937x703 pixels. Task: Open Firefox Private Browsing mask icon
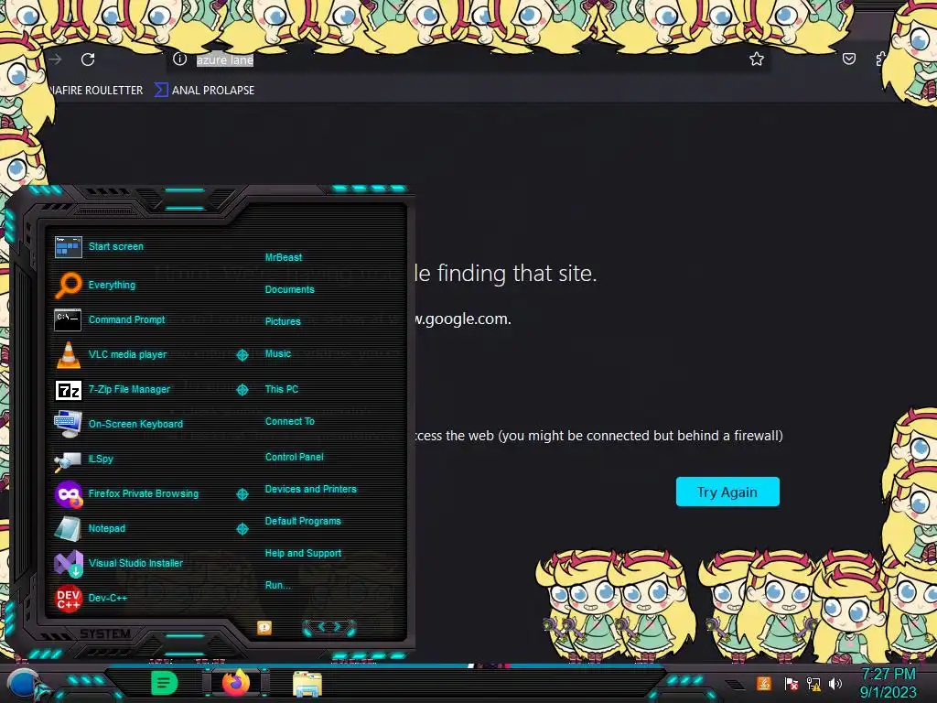pos(69,493)
